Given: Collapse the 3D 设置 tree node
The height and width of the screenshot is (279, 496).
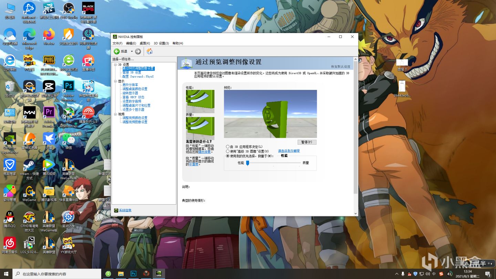Looking at the screenshot, I should [x=115, y=64].
